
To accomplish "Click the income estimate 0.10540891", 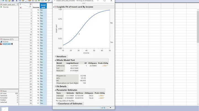I will [69, 98].
